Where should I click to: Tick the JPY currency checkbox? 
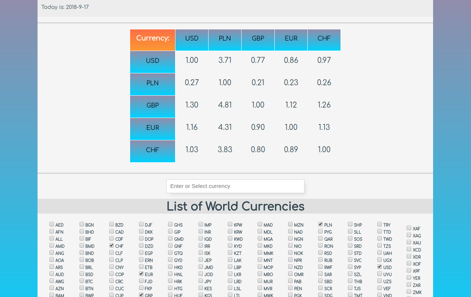[x=201, y=281]
